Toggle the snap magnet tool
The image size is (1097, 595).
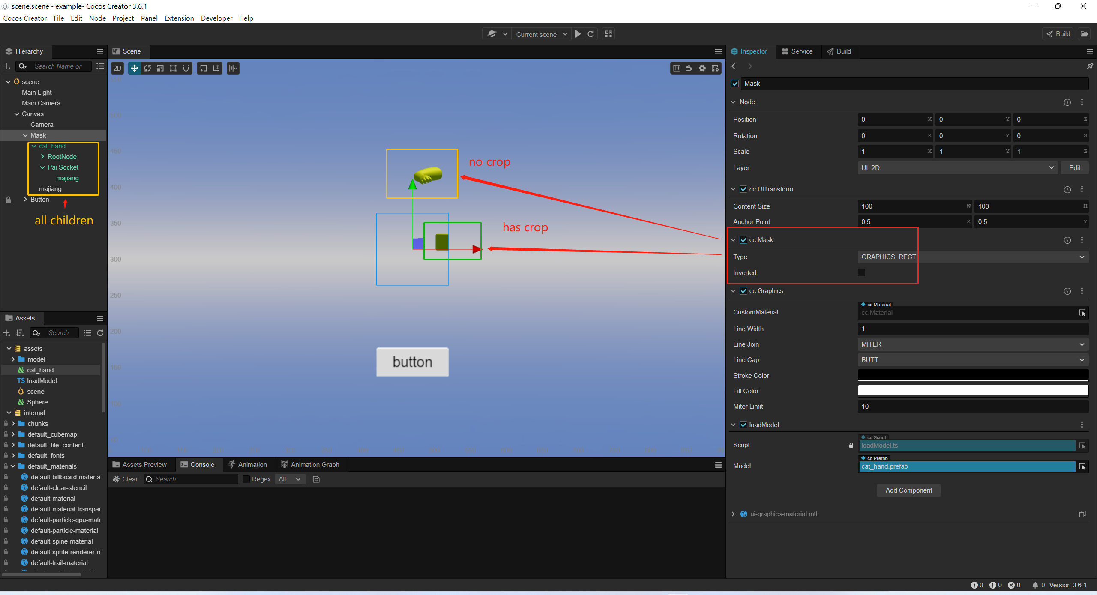[x=186, y=68]
